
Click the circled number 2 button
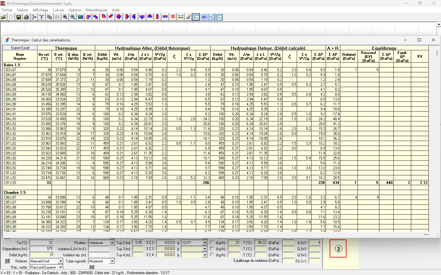point(338,249)
